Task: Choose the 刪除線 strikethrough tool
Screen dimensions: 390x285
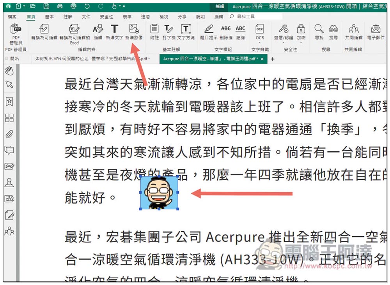Action: (226, 32)
